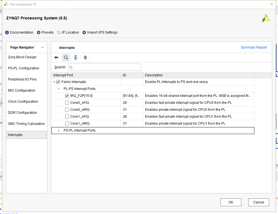The width and height of the screenshot is (278, 214).
Task: Toggle the search magnifier toolbar icon
Action: point(66,57)
